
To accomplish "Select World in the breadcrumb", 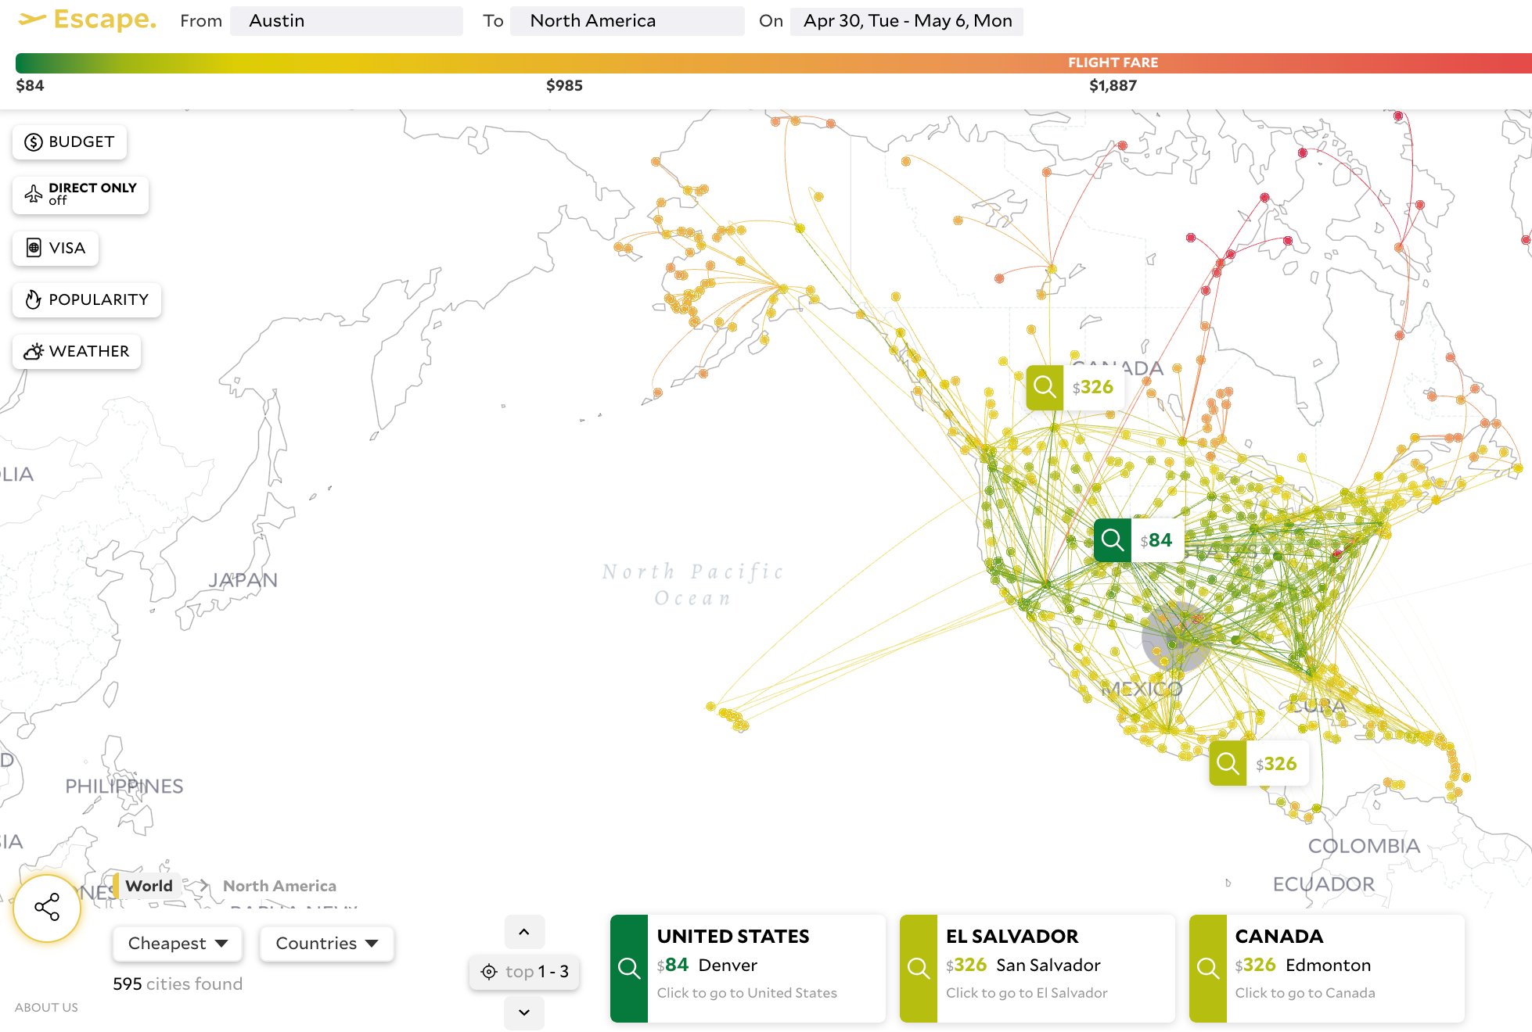I will pyautogui.click(x=149, y=886).
